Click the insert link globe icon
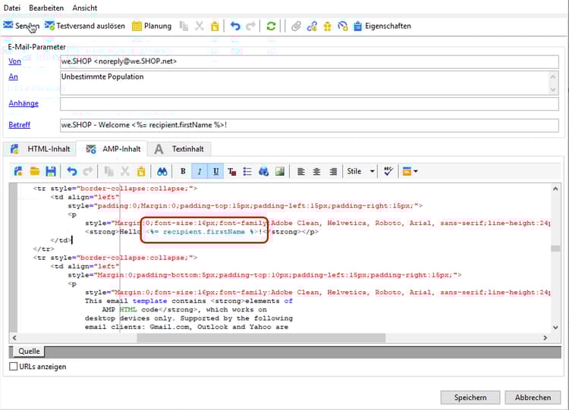 click(263, 171)
